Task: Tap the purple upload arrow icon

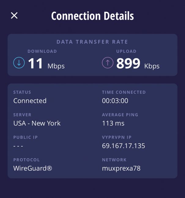Action: coord(108,63)
